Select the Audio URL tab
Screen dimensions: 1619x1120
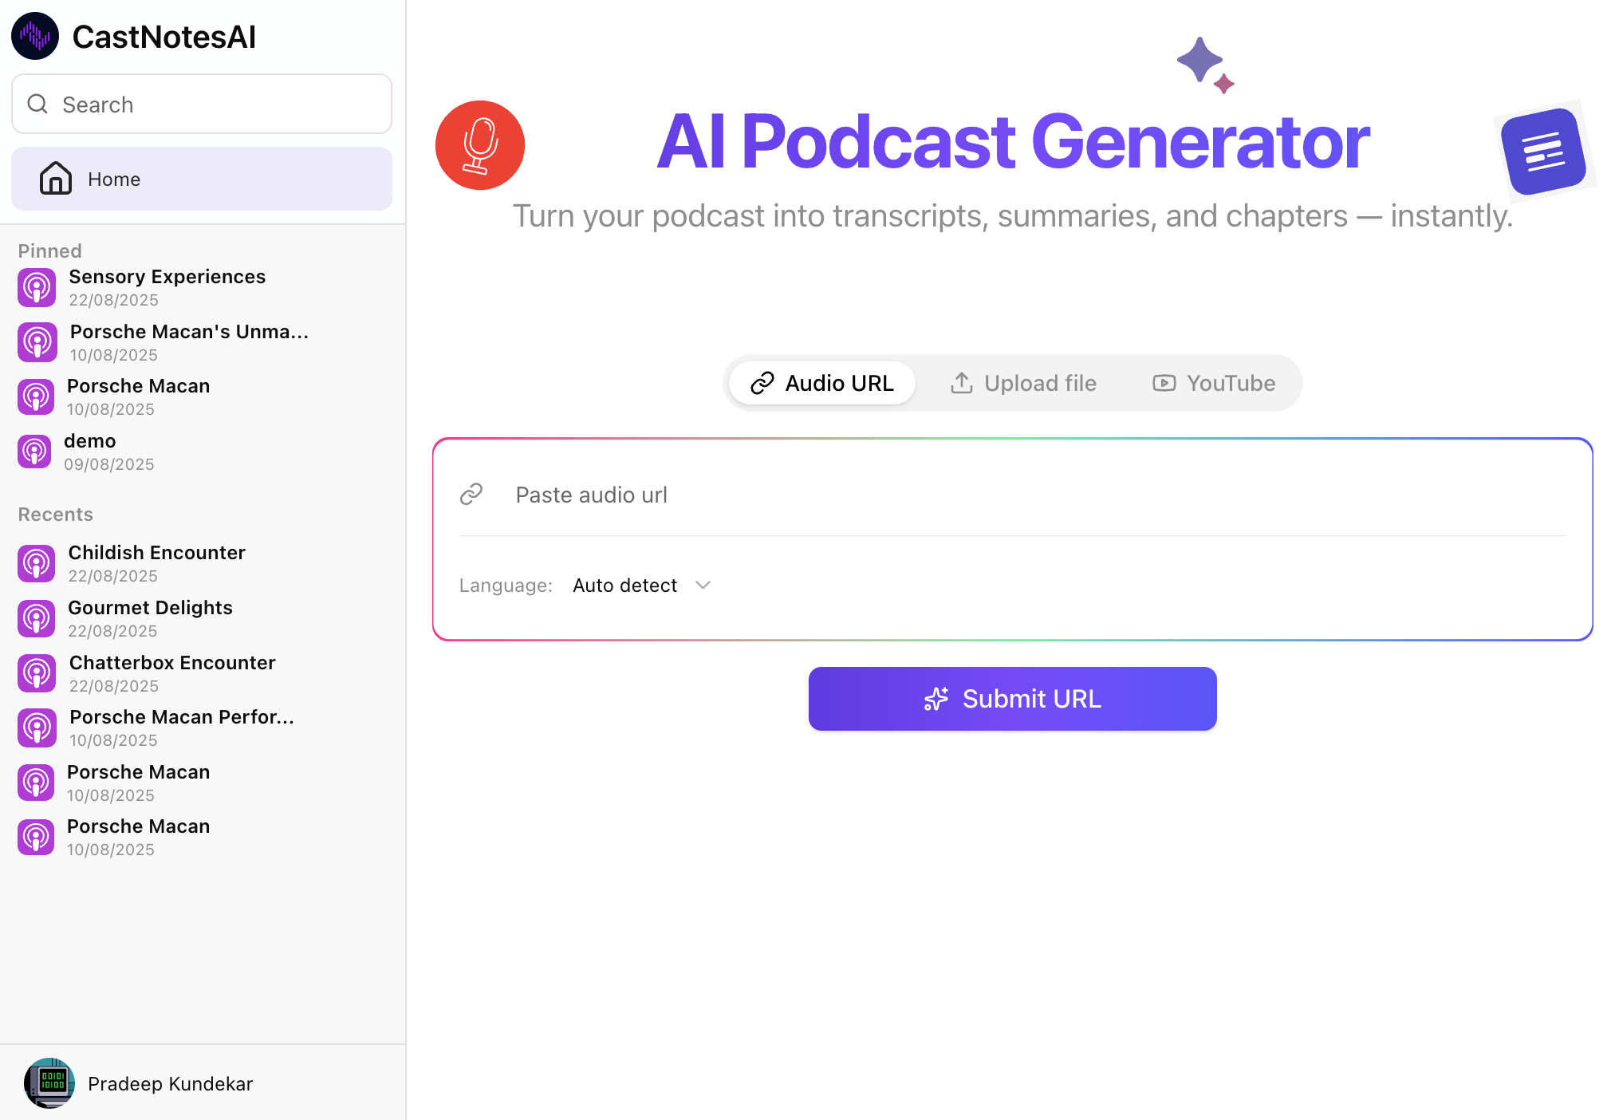pos(822,384)
